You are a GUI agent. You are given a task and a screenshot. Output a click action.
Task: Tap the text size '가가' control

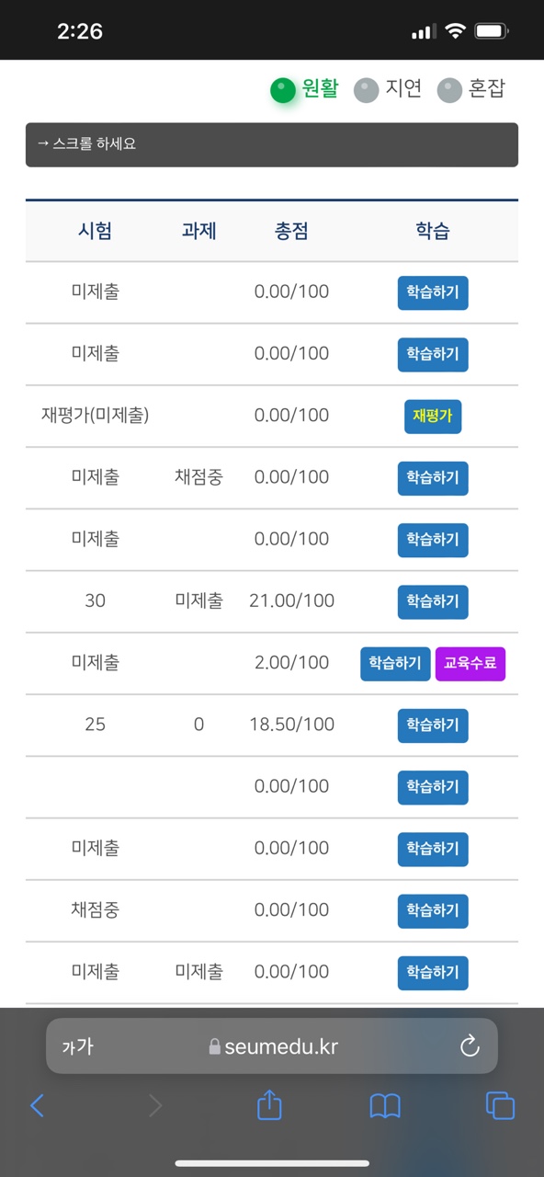(x=77, y=1046)
